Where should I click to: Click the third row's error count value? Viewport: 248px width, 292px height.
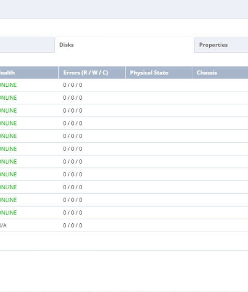coord(73,111)
